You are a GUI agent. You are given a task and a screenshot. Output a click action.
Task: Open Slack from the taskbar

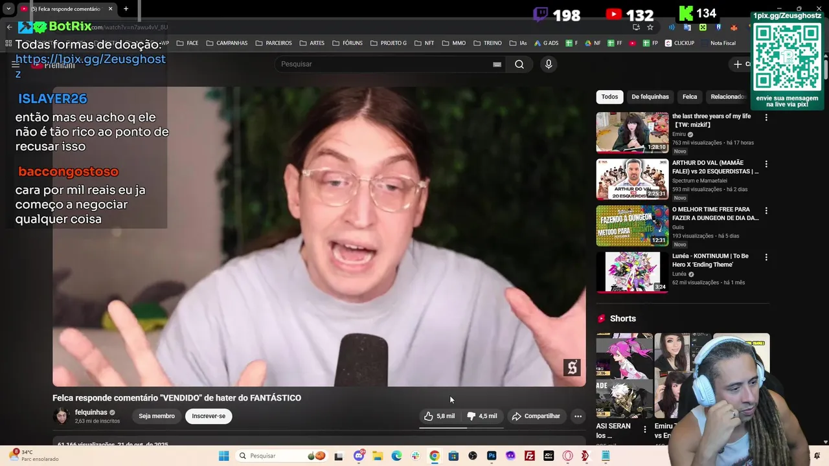(x=415, y=456)
